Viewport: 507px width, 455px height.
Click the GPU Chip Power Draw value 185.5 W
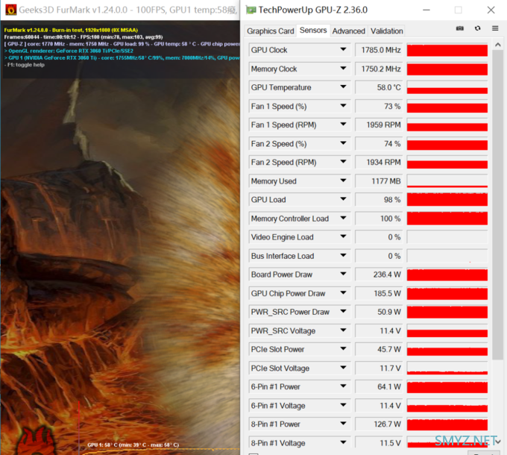(379, 293)
